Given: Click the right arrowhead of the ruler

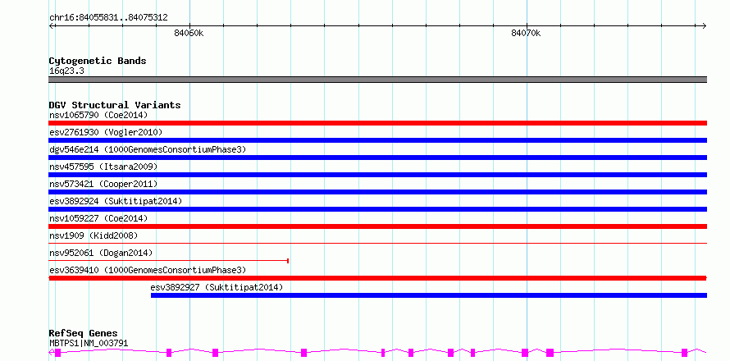Looking at the screenshot, I should coord(704,25).
